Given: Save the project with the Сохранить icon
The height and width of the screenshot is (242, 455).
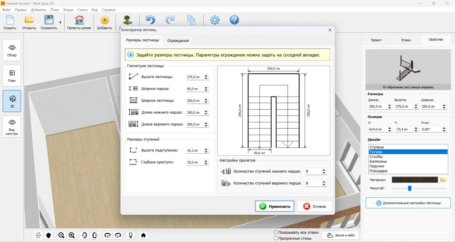Looking at the screenshot, I should (x=49, y=22).
